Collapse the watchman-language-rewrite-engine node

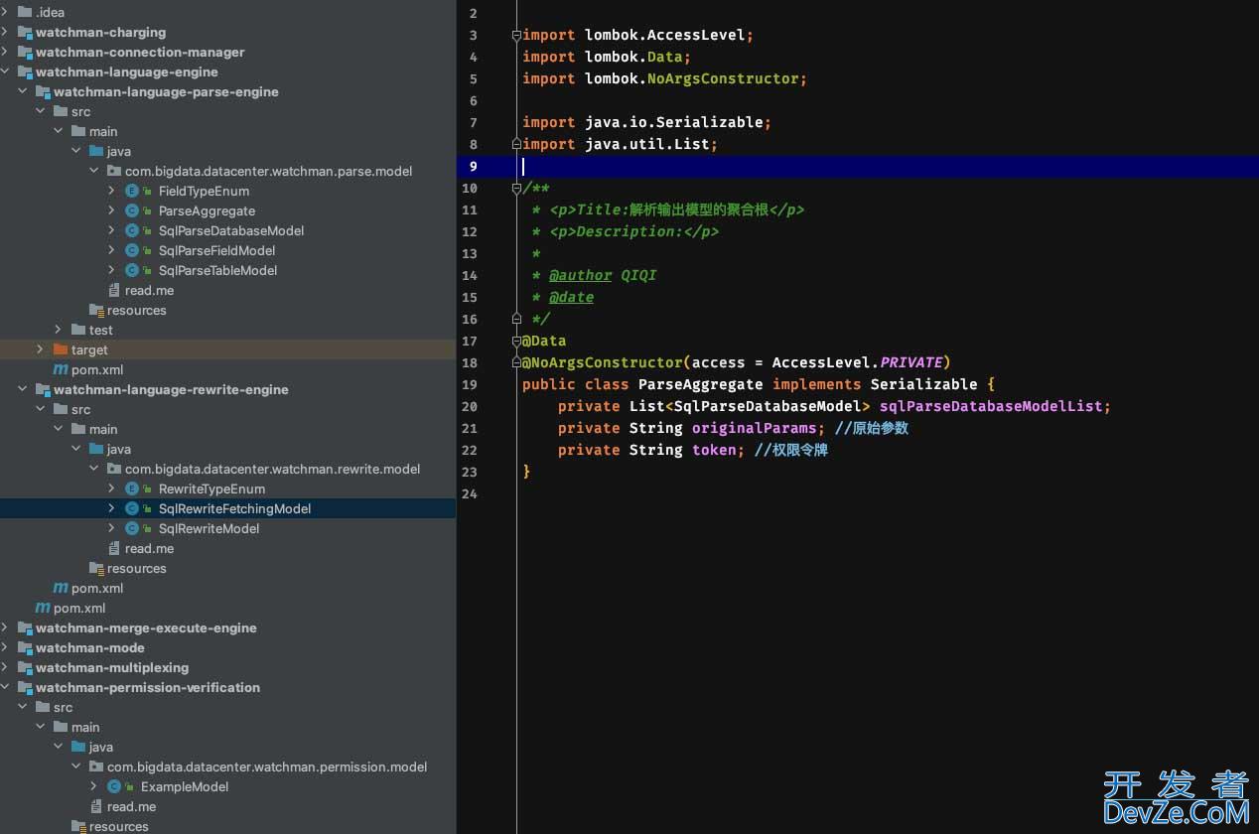click(22, 389)
